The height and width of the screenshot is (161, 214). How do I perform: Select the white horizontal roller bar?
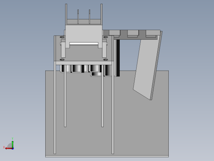[x=84, y=44]
